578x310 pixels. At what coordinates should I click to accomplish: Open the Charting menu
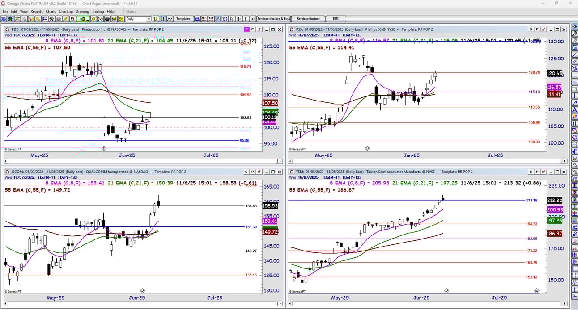point(66,11)
